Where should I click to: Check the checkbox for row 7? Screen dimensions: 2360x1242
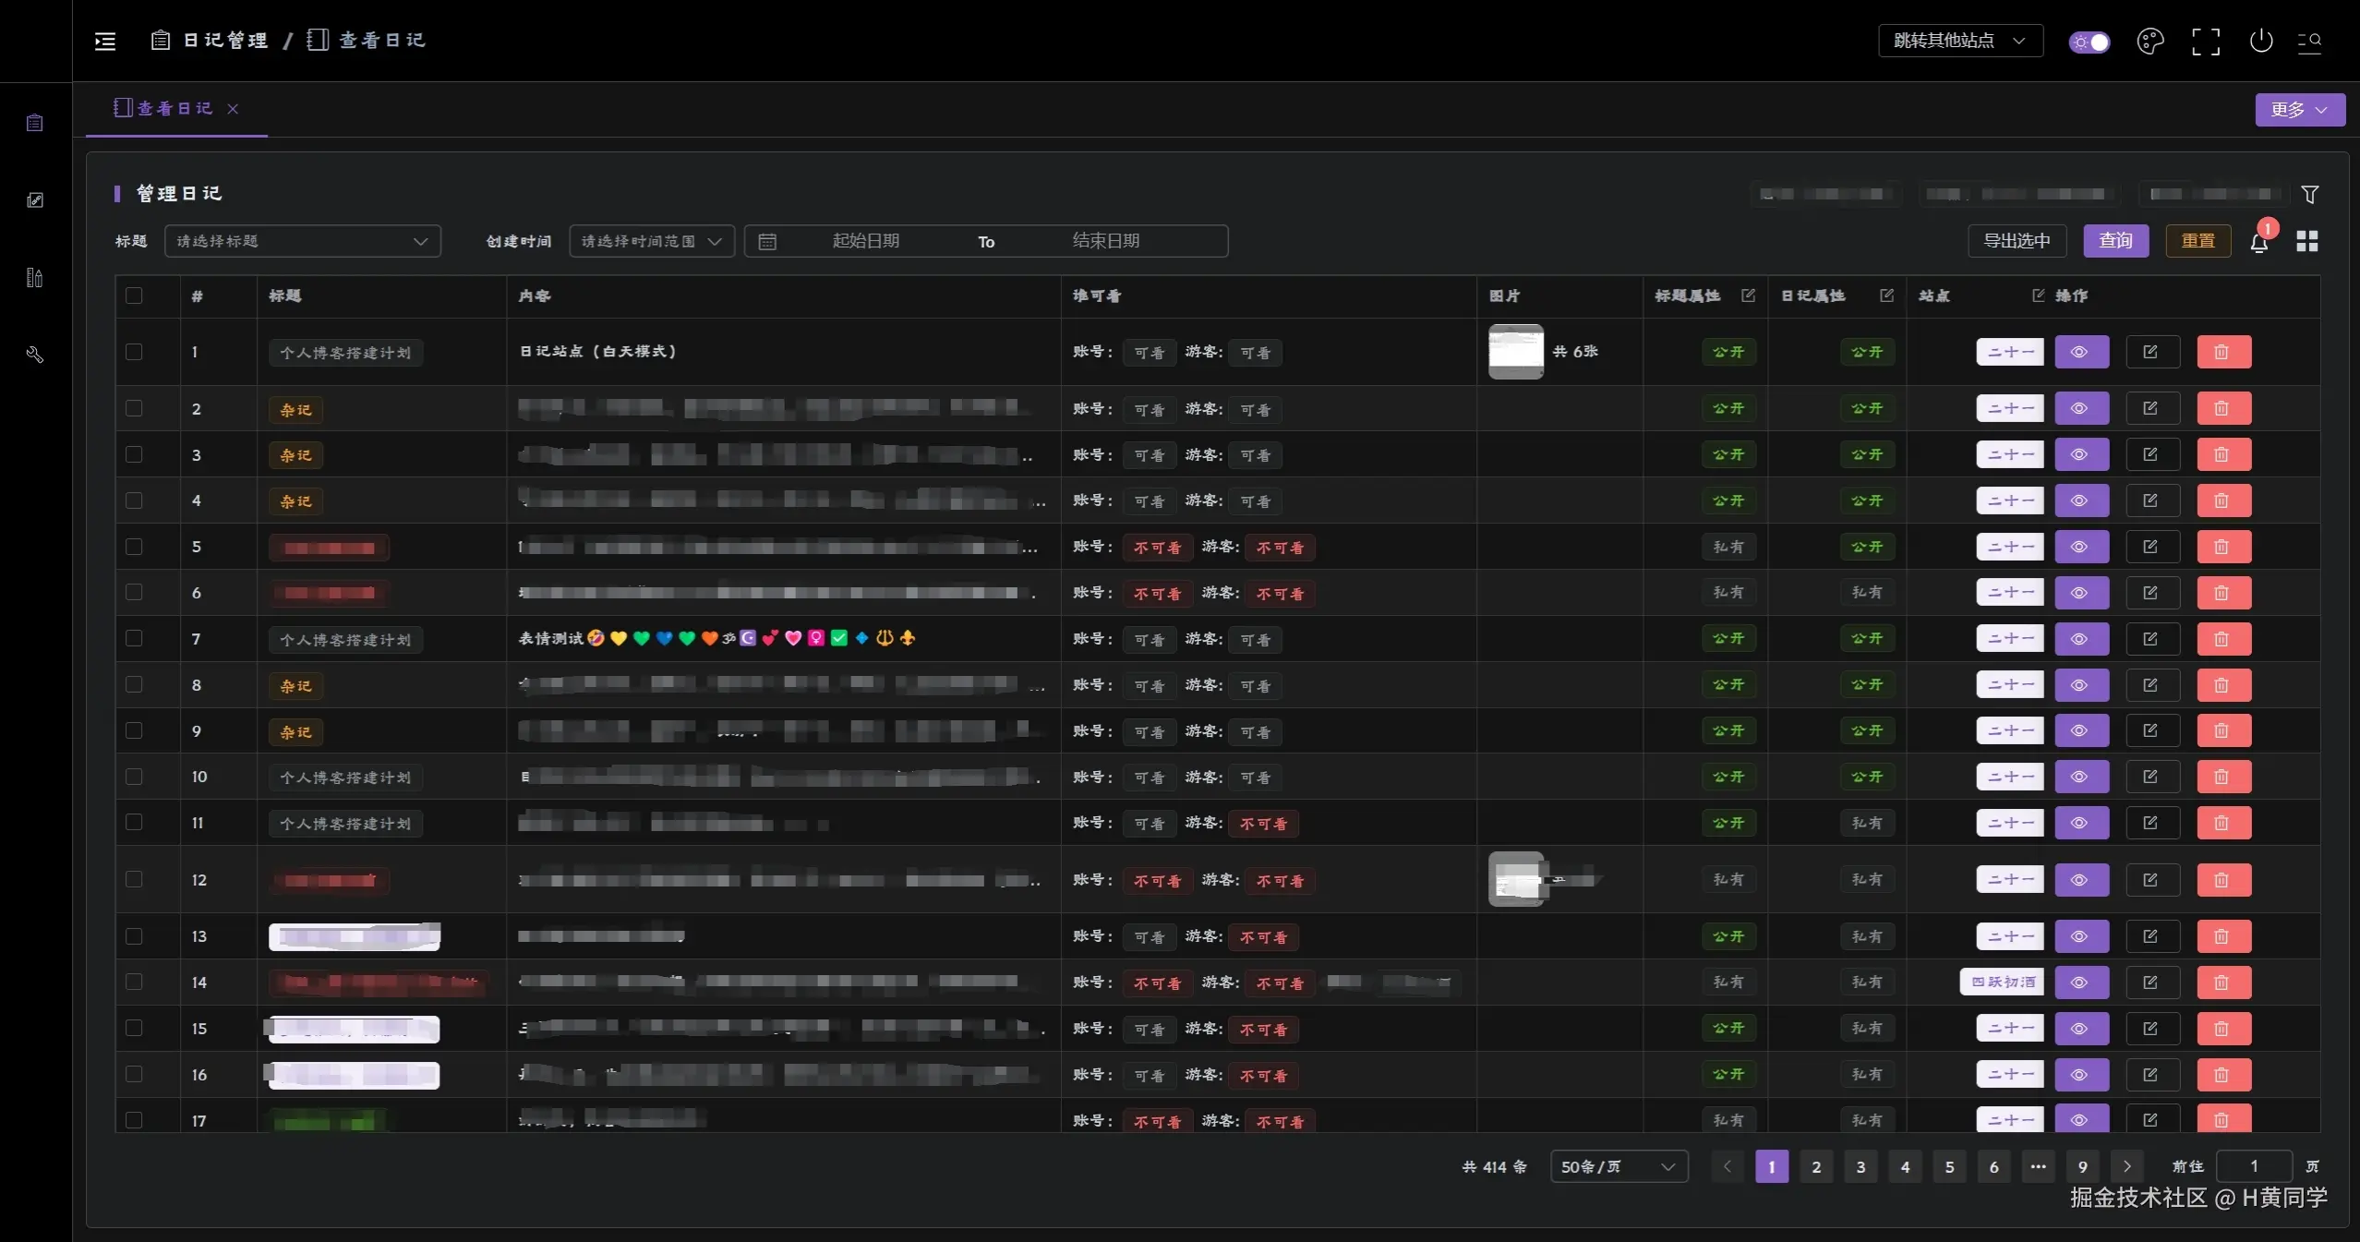134,638
